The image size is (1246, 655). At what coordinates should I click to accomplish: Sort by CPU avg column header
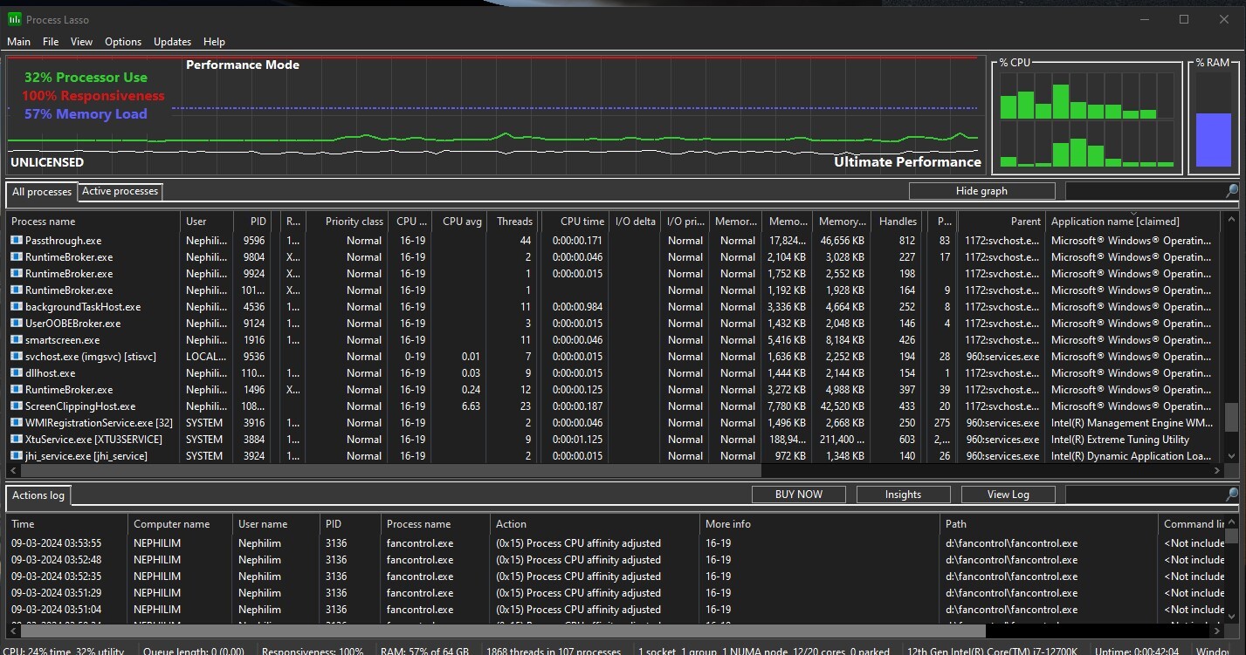tap(460, 222)
